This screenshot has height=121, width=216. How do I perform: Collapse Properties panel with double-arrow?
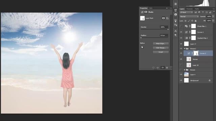click(167, 8)
